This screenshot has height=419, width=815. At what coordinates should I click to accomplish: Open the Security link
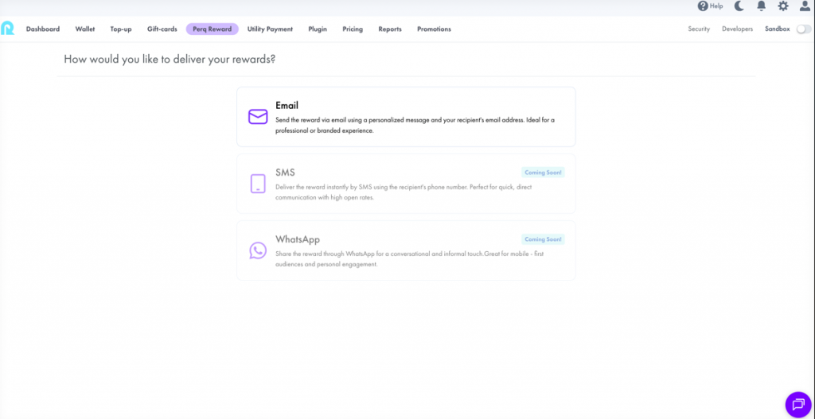tap(699, 29)
